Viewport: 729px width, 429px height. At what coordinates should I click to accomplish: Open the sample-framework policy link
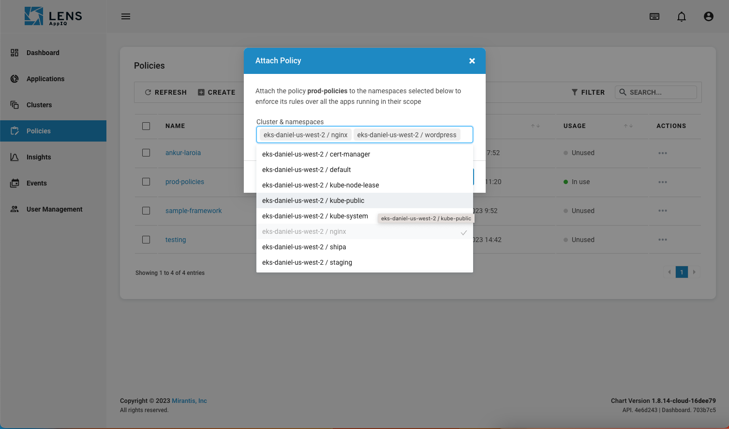193,211
